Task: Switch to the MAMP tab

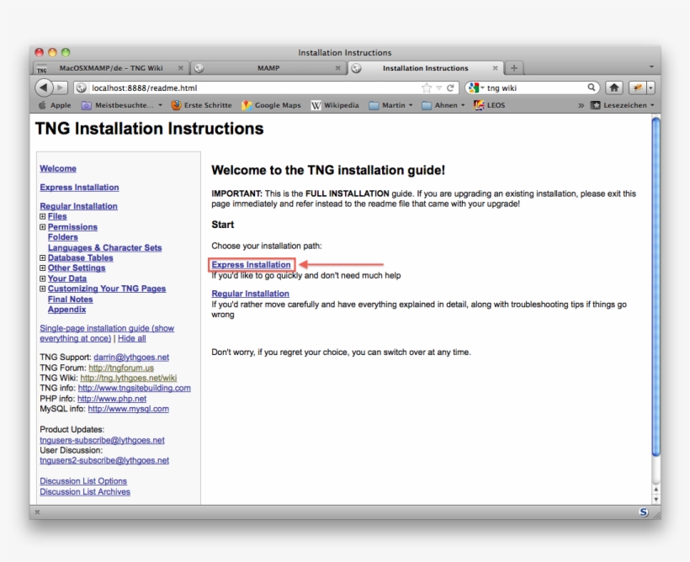Action: pos(268,68)
